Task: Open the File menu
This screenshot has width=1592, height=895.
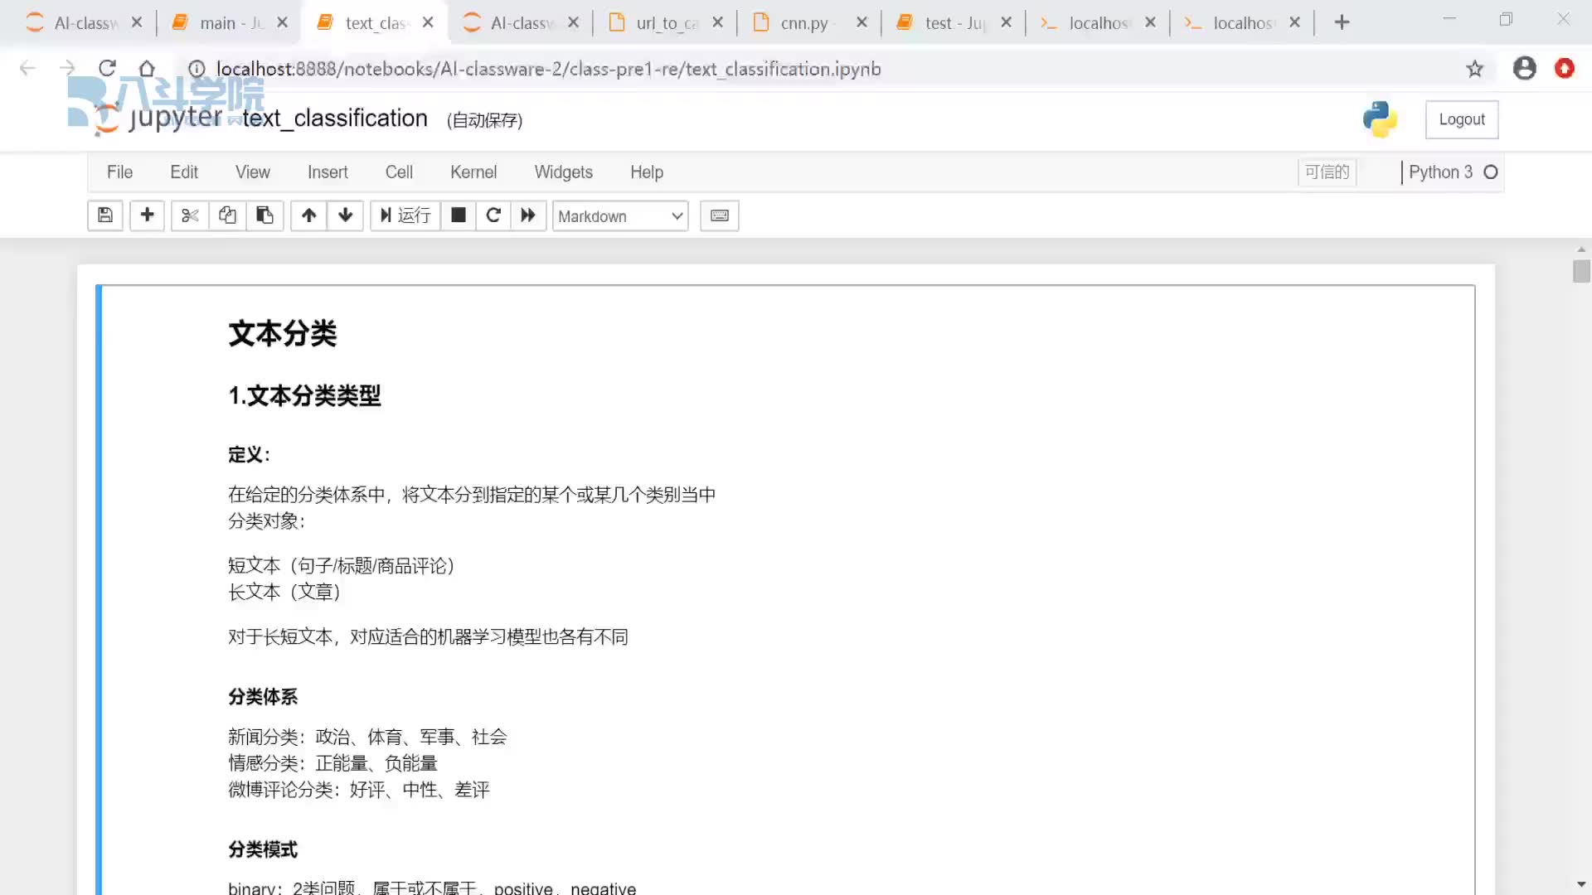Action: (x=119, y=172)
